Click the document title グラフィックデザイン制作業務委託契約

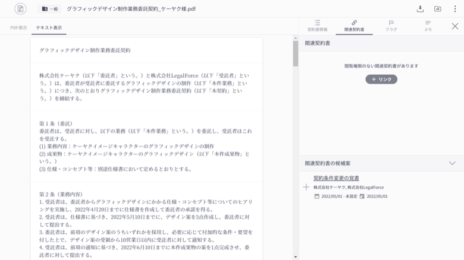click(x=85, y=50)
